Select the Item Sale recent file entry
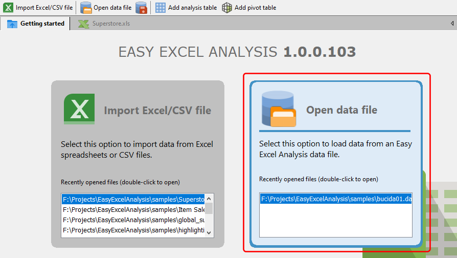Image resolution: width=457 pixels, height=258 pixels. 133,209
